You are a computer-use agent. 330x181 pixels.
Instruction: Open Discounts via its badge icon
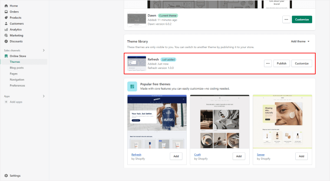pos(6,42)
